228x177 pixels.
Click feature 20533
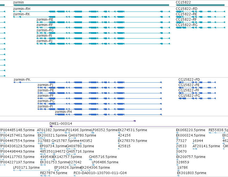[x=181, y=146]
